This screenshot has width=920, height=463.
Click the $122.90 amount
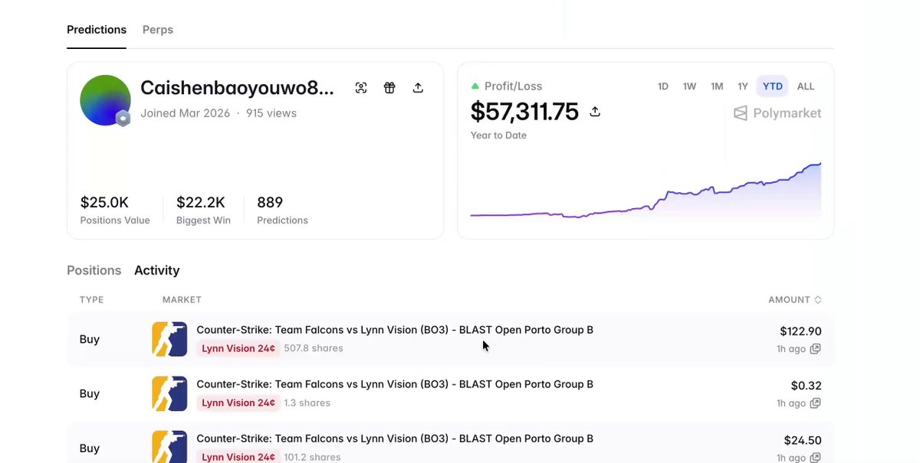(x=800, y=331)
